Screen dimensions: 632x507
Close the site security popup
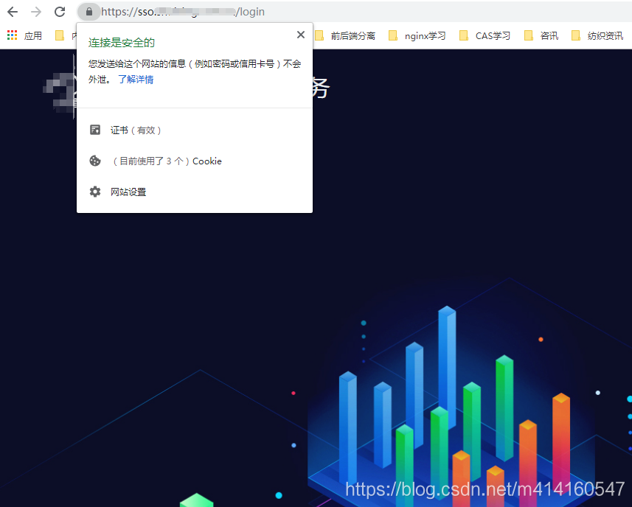[301, 35]
